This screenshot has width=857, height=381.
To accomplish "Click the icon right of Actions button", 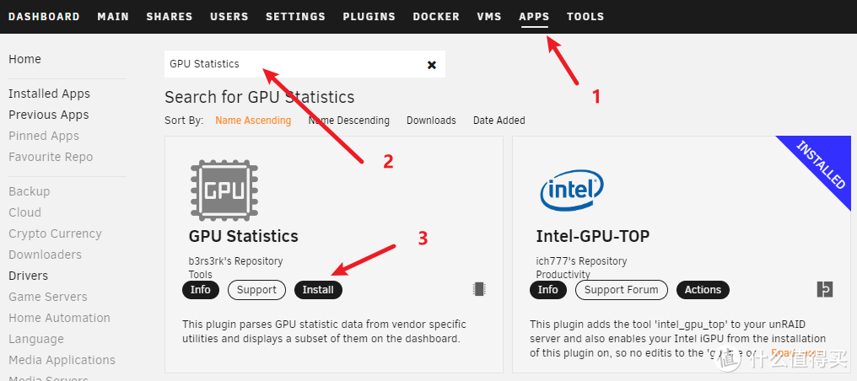I will pos(825,289).
